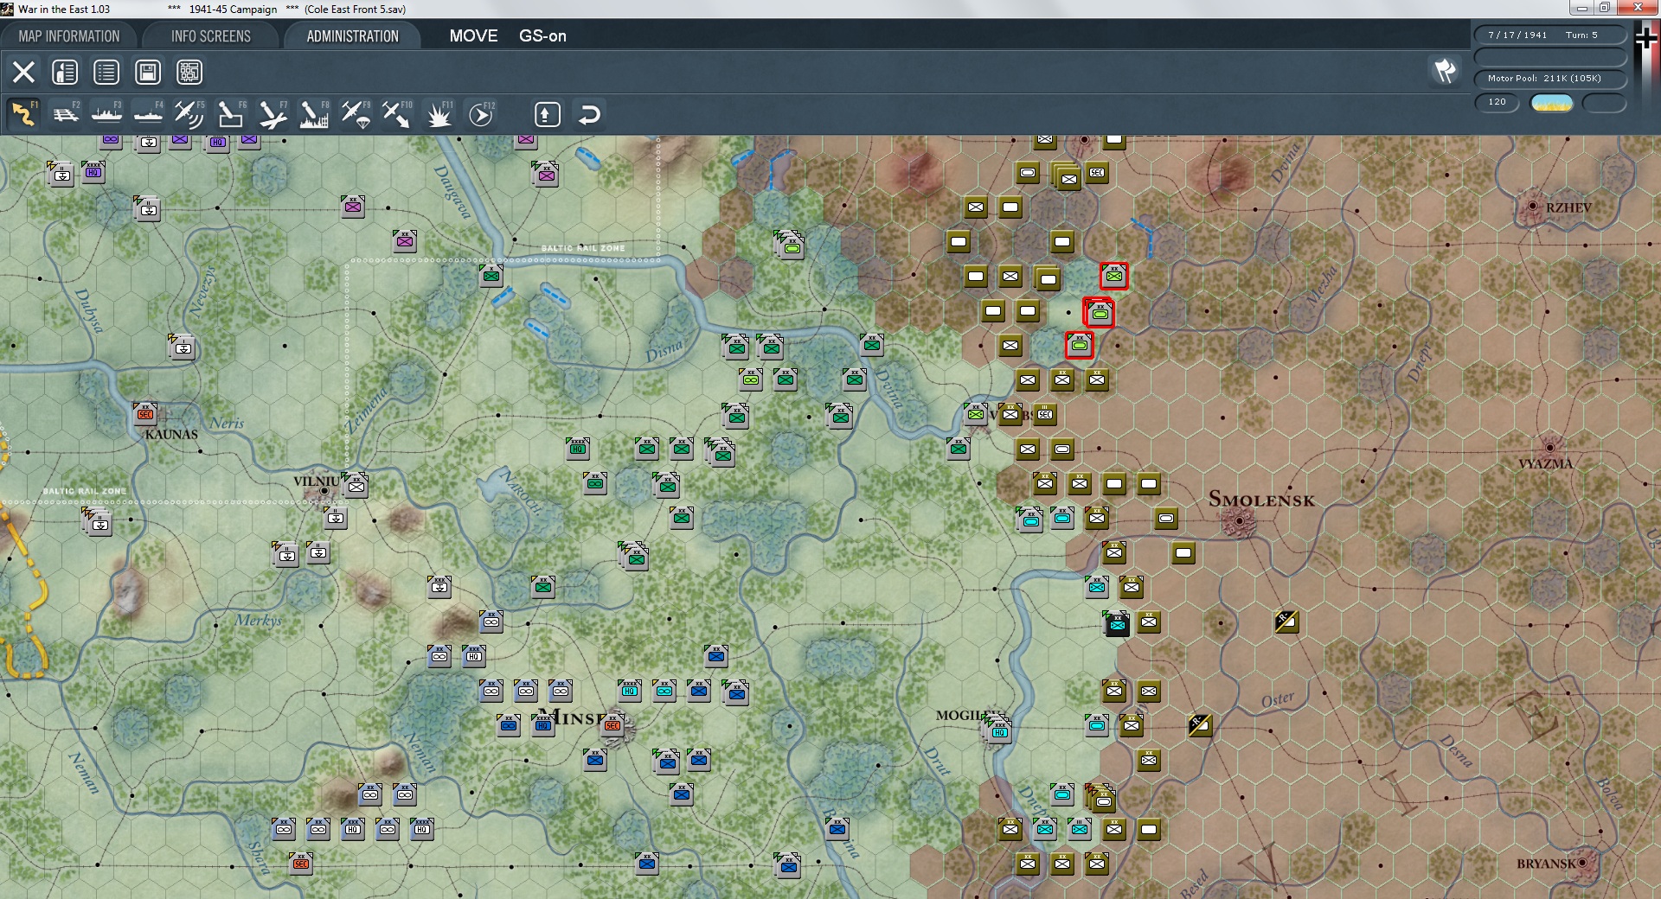Click the clear weather indicator swatch
The height and width of the screenshot is (899, 1661).
pos(1551,103)
